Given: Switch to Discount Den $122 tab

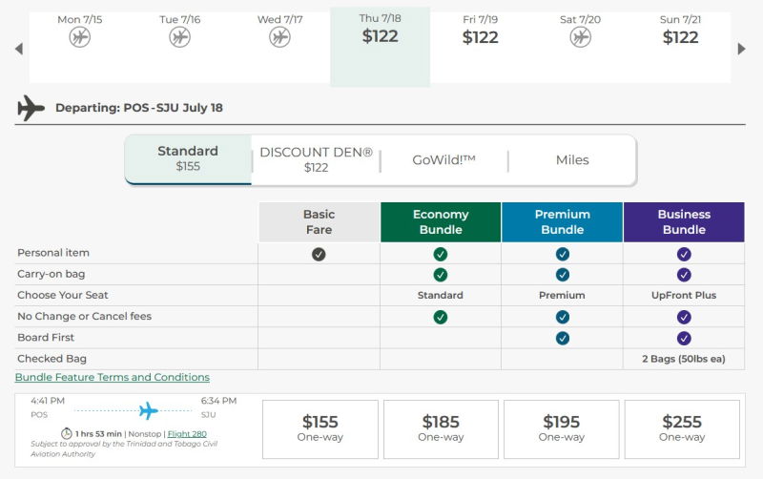Looking at the screenshot, I should tap(316, 159).
